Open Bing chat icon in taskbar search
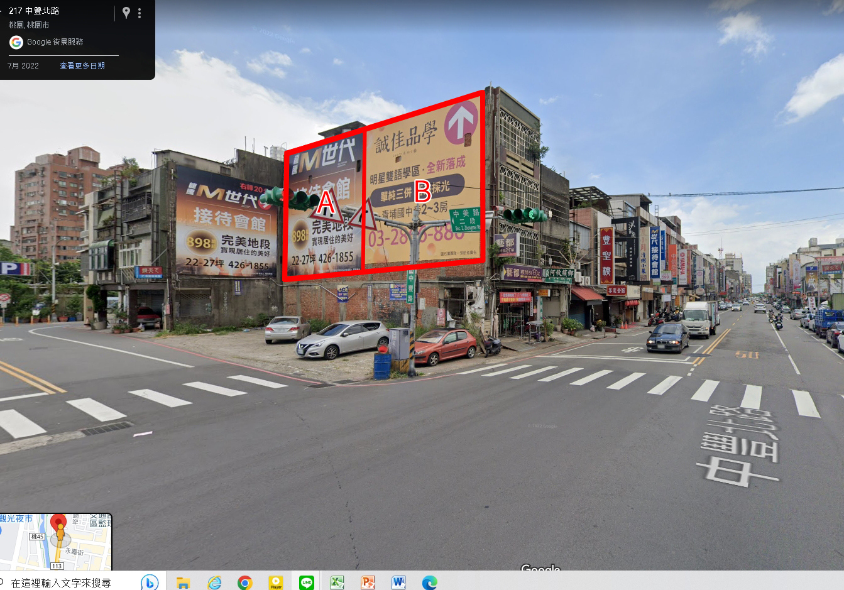The image size is (844, 590). [x=150, y=582]
